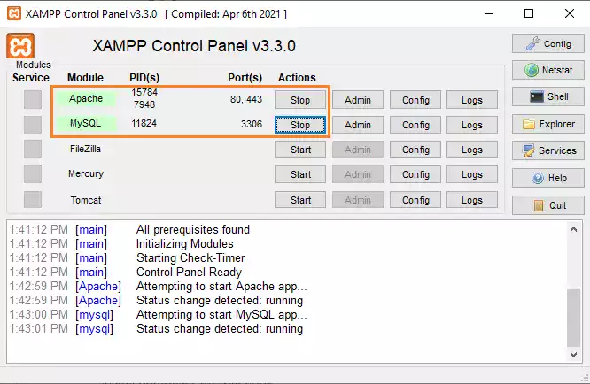Open the Config wrench button
590x384 pixels.
coord(547,43)
